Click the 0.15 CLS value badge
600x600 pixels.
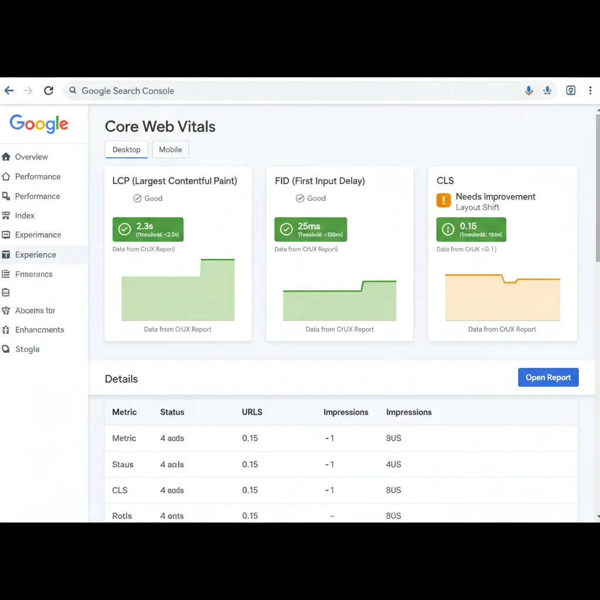point(471,230)
